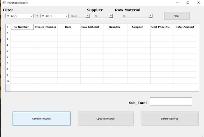
Task: Select the Date column header cell
Action: (x=69, y=27)
